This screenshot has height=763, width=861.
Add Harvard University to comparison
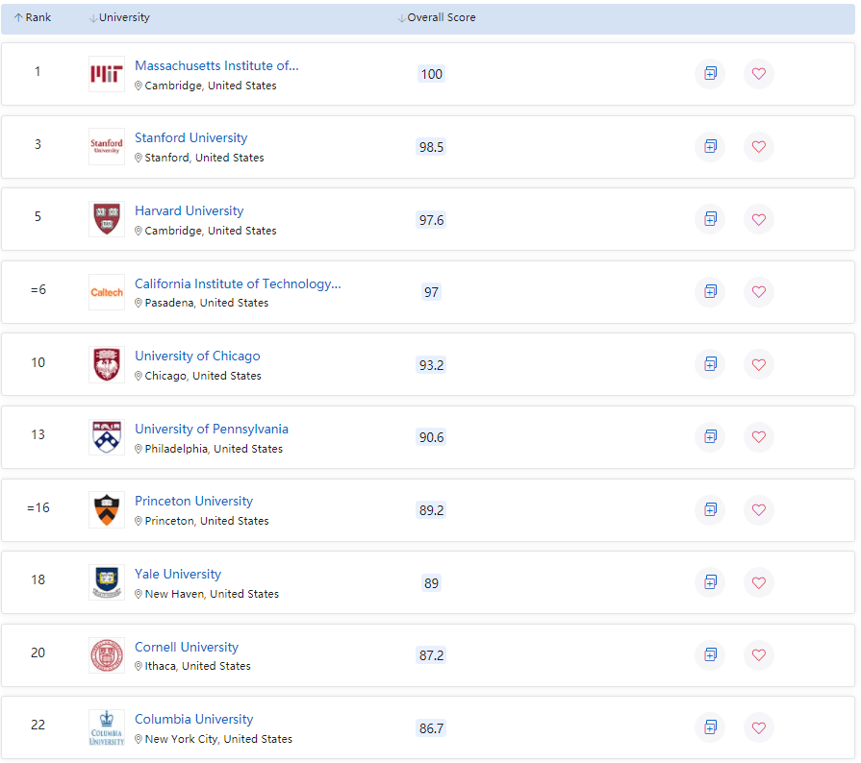pos(710,219)
